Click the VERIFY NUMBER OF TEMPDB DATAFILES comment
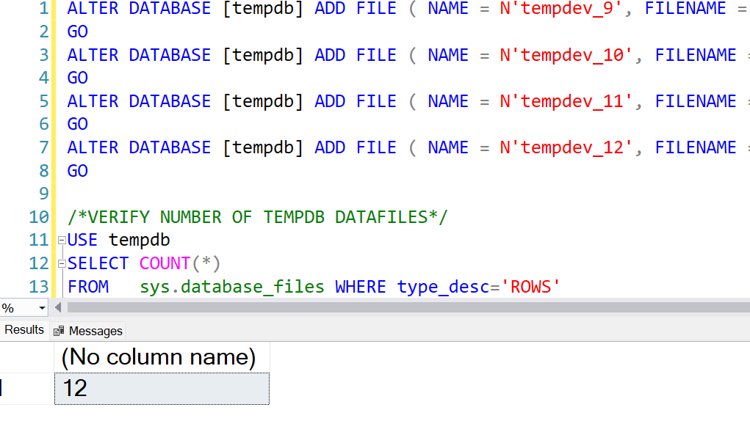Screen dimensions: 750x421 [258, 217]
